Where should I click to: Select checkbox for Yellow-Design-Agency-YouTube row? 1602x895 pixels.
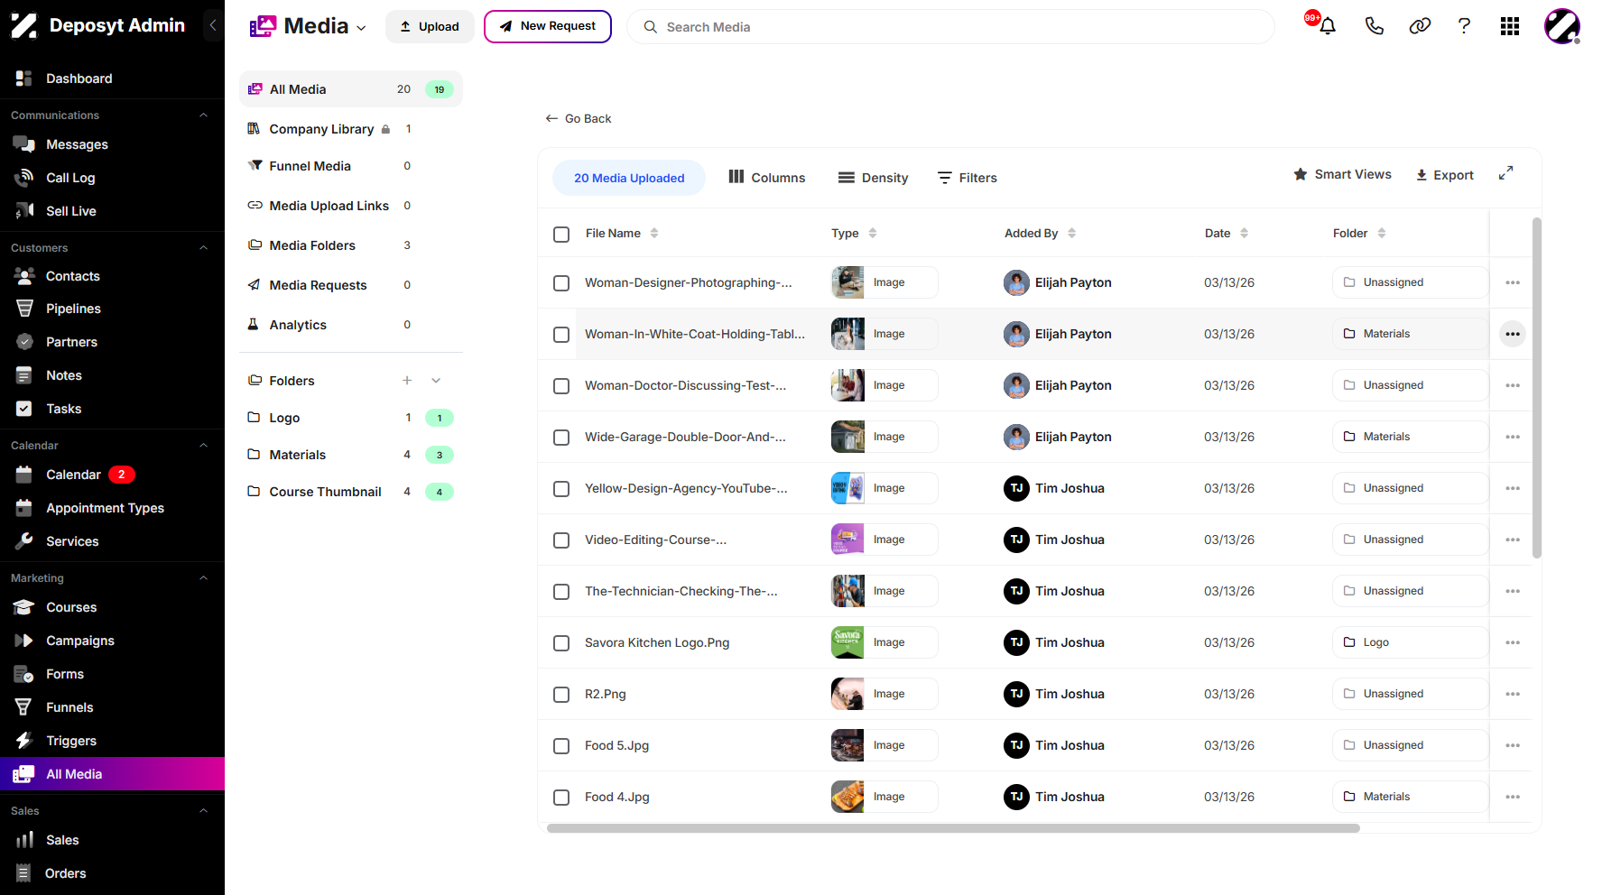pyautogui.click(x=561, y=489)
